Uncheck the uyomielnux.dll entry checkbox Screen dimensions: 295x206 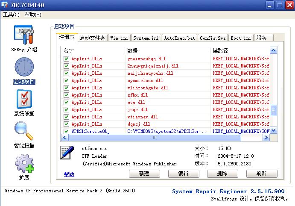click(x=66, y=81)
